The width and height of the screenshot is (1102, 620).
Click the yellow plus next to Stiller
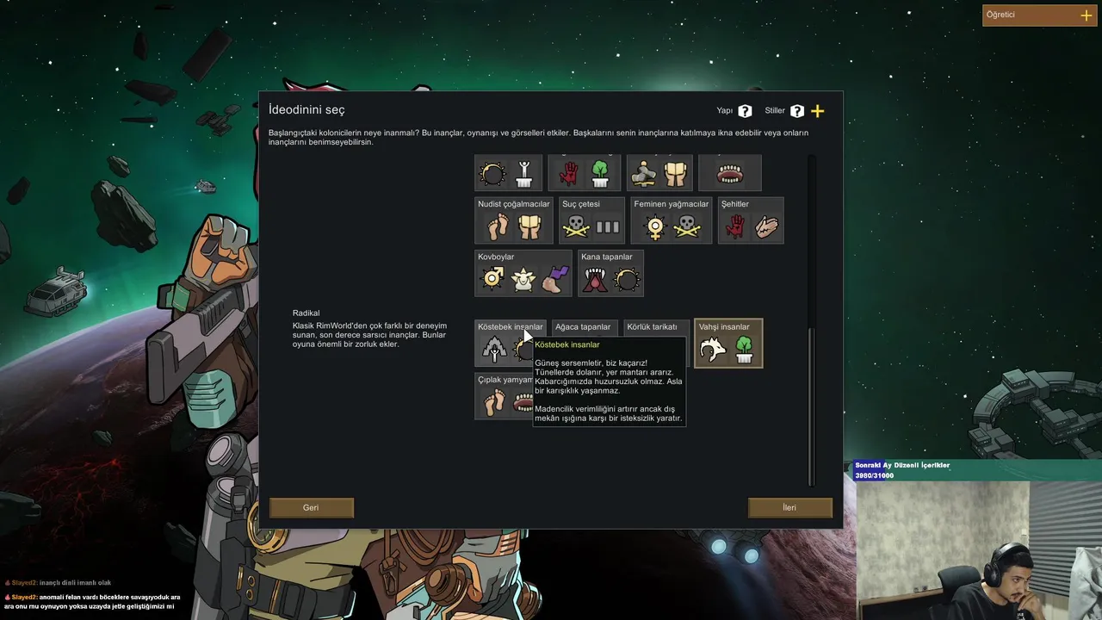[x=818, y=111]
